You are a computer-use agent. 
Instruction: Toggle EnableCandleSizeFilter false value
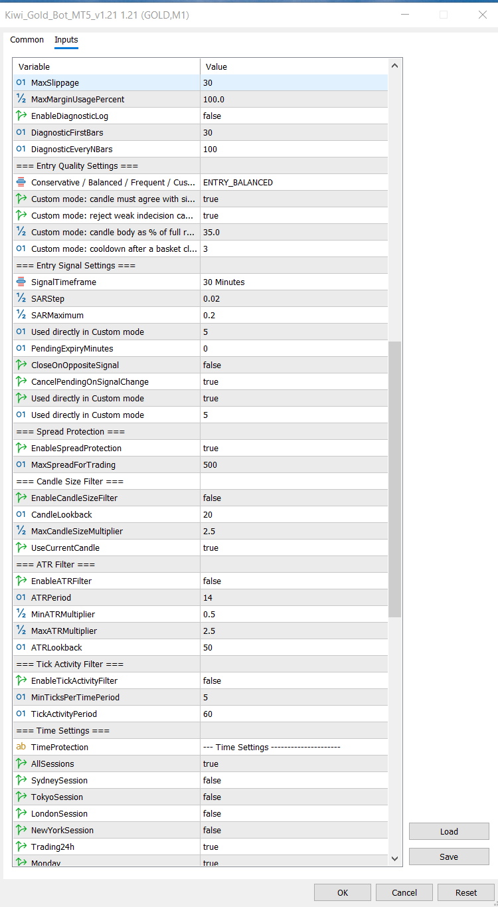(x=294, y=498)
